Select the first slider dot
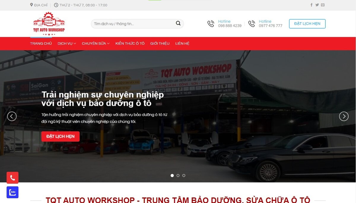The height and width of the screenshot is (203, 356). click(x=172, y=175)
